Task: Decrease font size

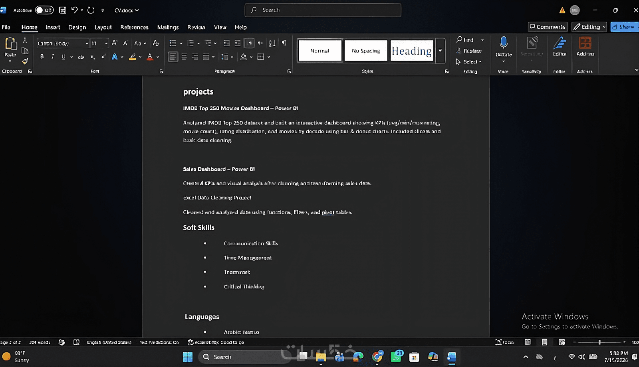Action: click(125, 43)
